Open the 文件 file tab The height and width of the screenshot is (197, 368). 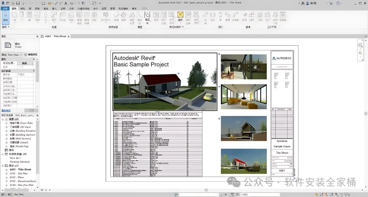5,9
